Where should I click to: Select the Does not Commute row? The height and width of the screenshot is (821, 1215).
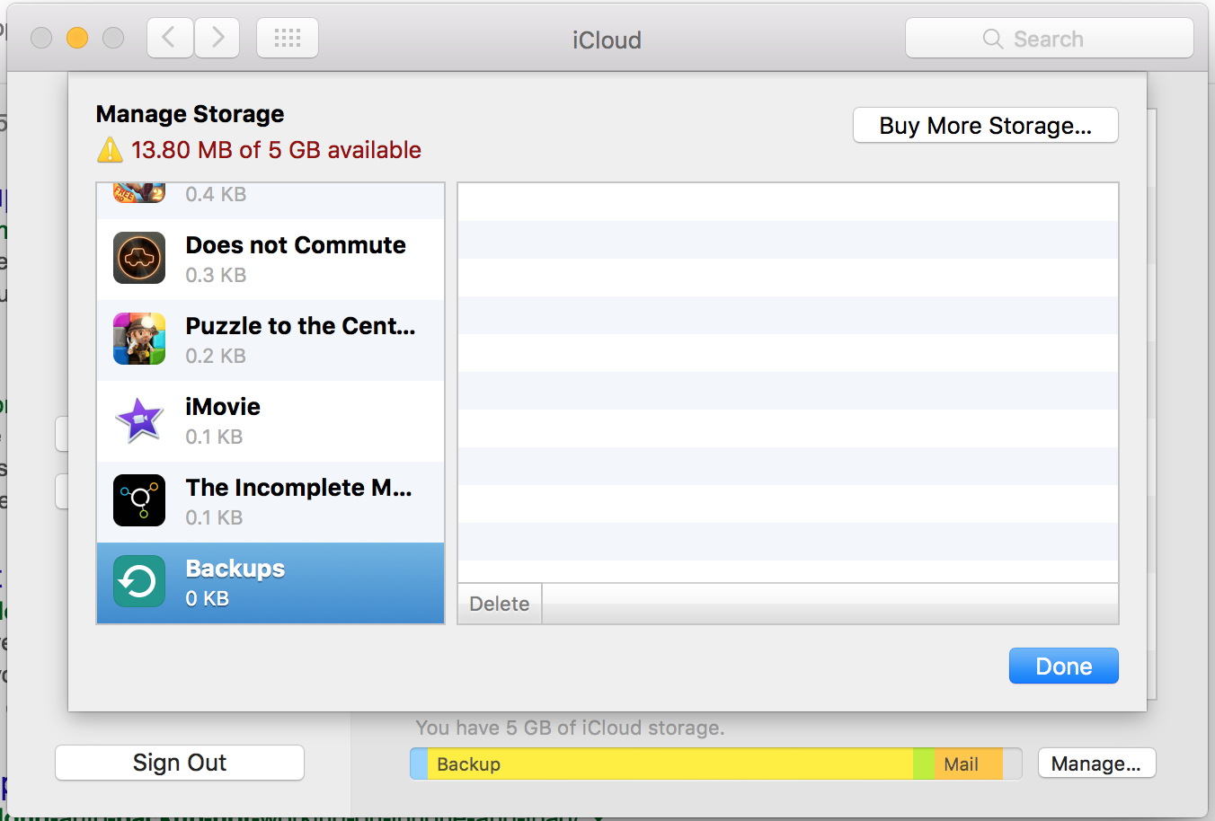pos(270,260)
